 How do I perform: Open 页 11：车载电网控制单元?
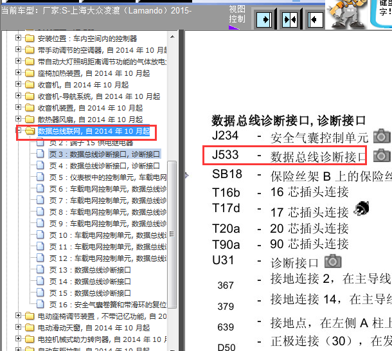click(x=108, y=247)
